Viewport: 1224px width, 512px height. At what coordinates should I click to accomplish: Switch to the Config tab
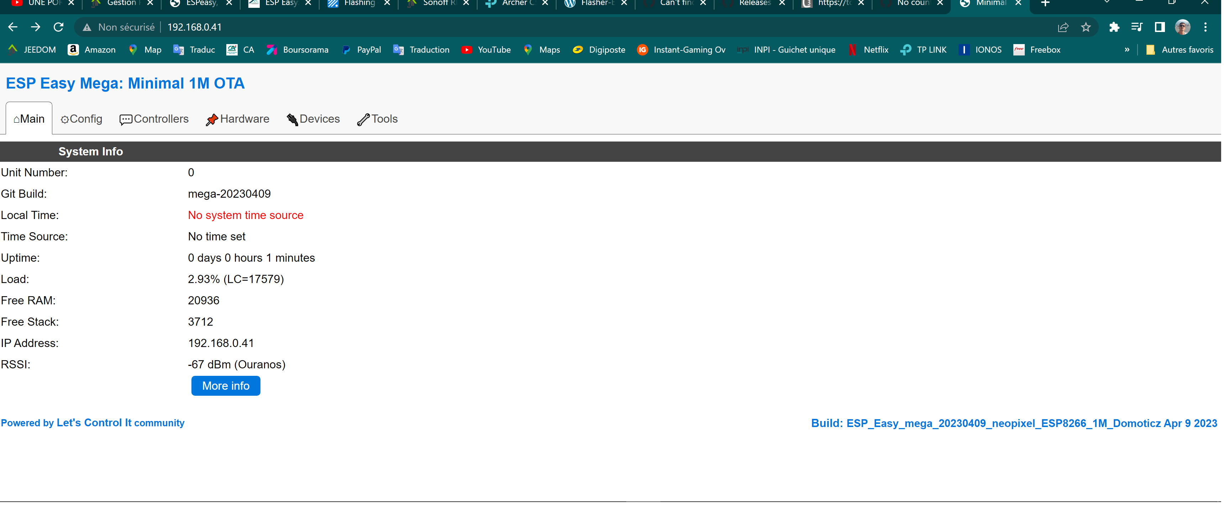(x=81, y=119)
